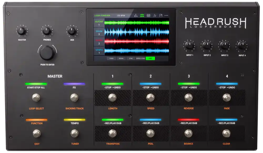Click the BOUNCE orange label
The image size is (263, 153).
pos(189,144)
